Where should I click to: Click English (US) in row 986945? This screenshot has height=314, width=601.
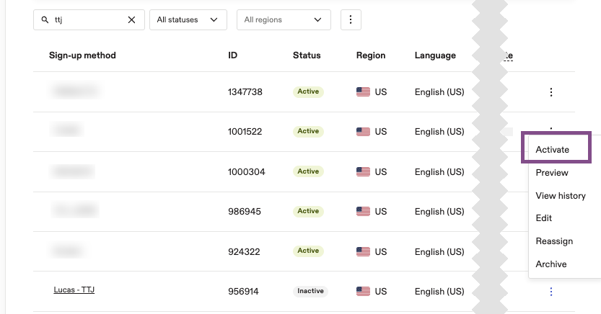[x=439, y=212]
